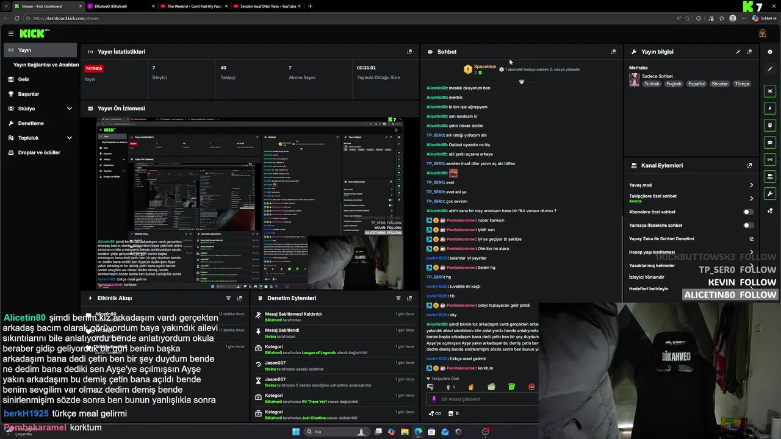
Task: Open Hesap yaşı kısıtlaması settings
Action: coord(691,252)
